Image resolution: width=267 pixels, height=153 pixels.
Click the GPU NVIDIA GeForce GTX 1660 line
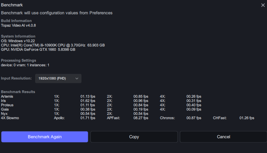(x=38, y=49)
